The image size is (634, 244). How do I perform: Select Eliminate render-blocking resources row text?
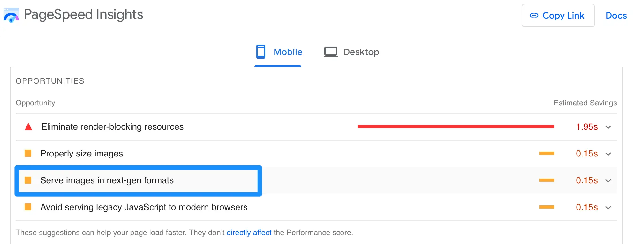pyautogui.click(x=112, y=127)
